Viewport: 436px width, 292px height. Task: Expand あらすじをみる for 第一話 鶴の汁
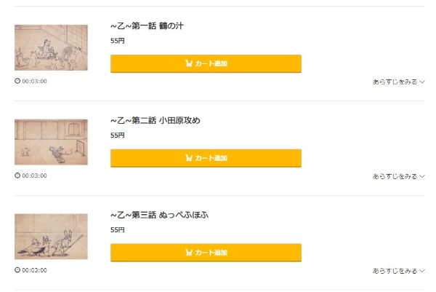[398, 82]
